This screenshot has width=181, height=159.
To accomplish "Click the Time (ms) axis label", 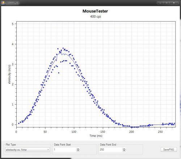I will pos(96,136).
